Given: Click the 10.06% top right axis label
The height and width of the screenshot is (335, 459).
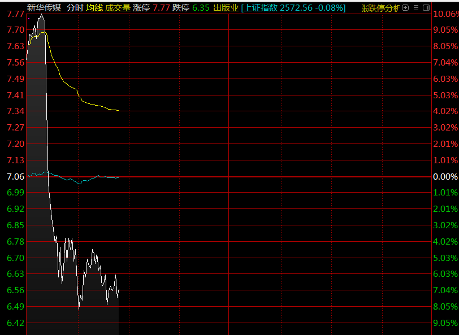Looking at the screenshot, I should (445, 14).
